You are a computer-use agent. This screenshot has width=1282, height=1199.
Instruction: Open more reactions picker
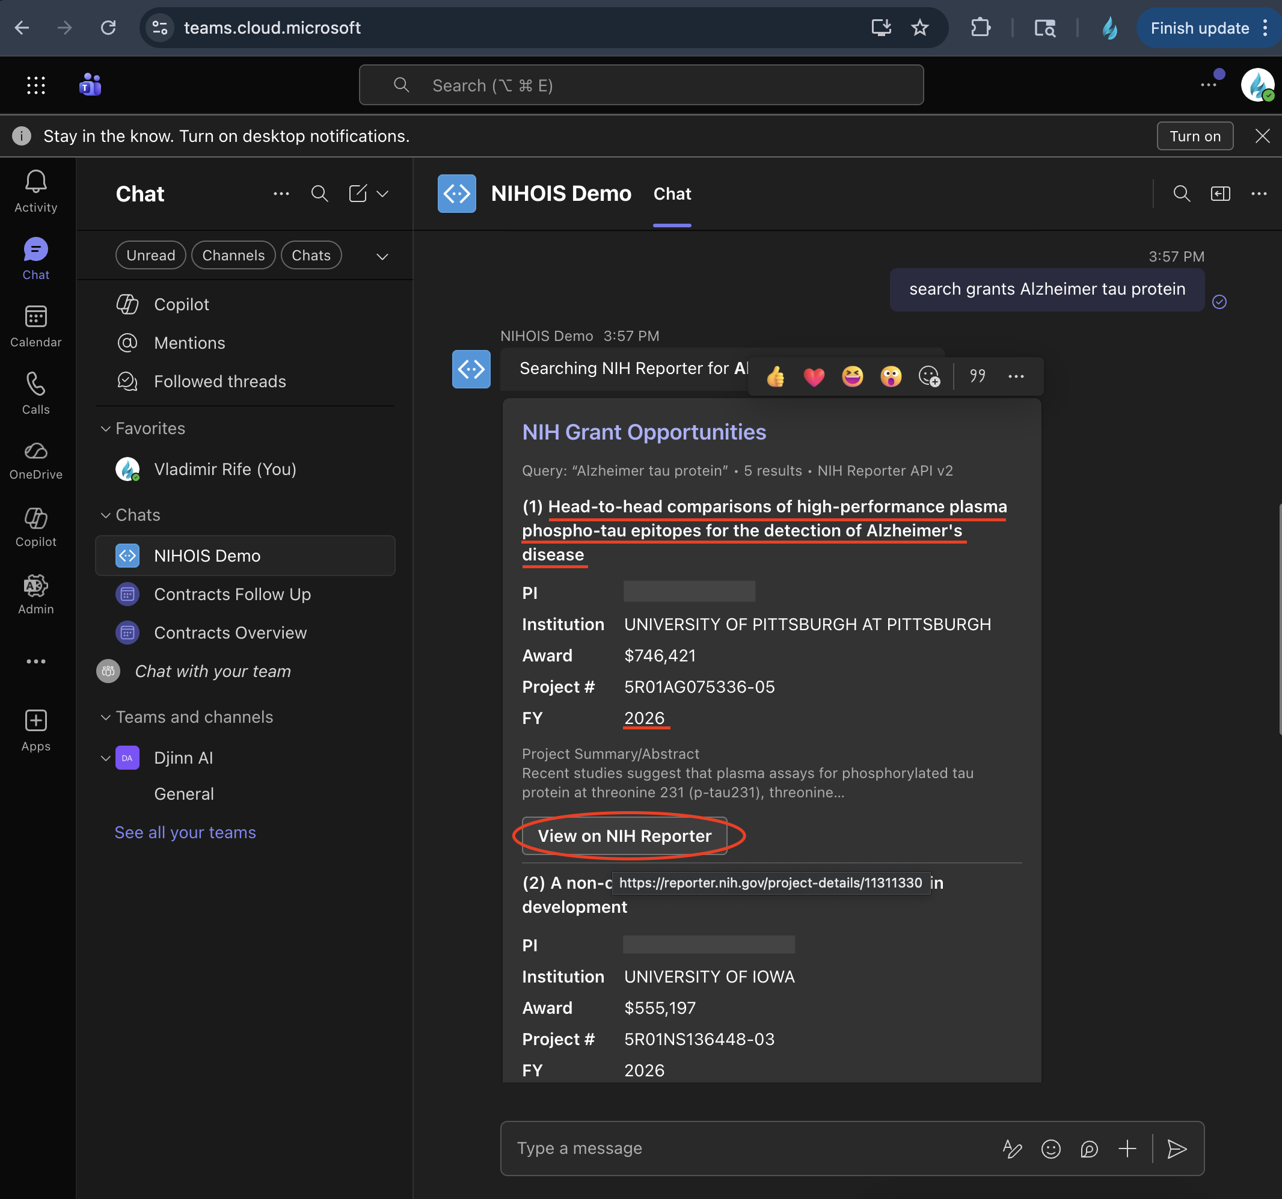929,376
